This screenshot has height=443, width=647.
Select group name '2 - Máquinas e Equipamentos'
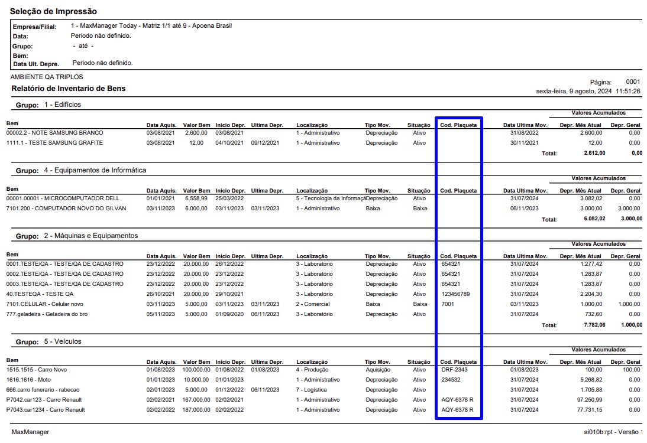tap(90, 236)
